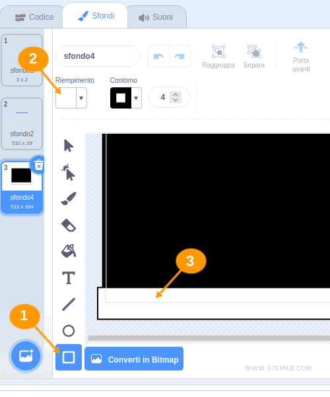Viewport: 330px width, 397px height.
Task: Click the Redo arrow button
Action: [x=180, y=56]
